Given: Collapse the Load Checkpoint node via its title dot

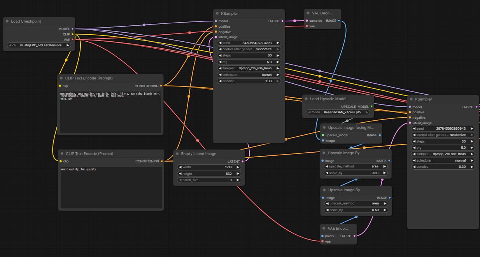Looking at the screenshot, I should pyautogui.click(x=7, y=21).
